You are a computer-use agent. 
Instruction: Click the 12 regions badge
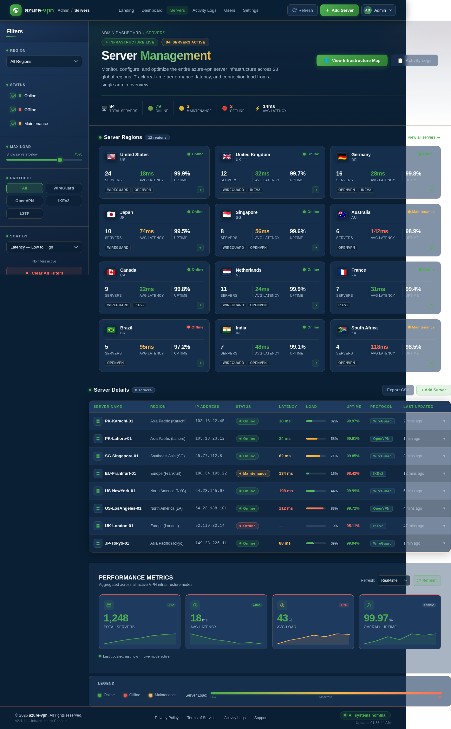pyautogui.click(x=157, y=137)
